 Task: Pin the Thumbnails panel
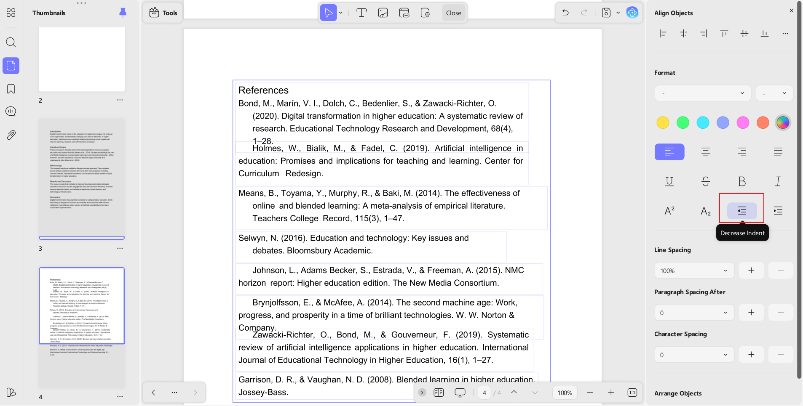click(123, 13)
